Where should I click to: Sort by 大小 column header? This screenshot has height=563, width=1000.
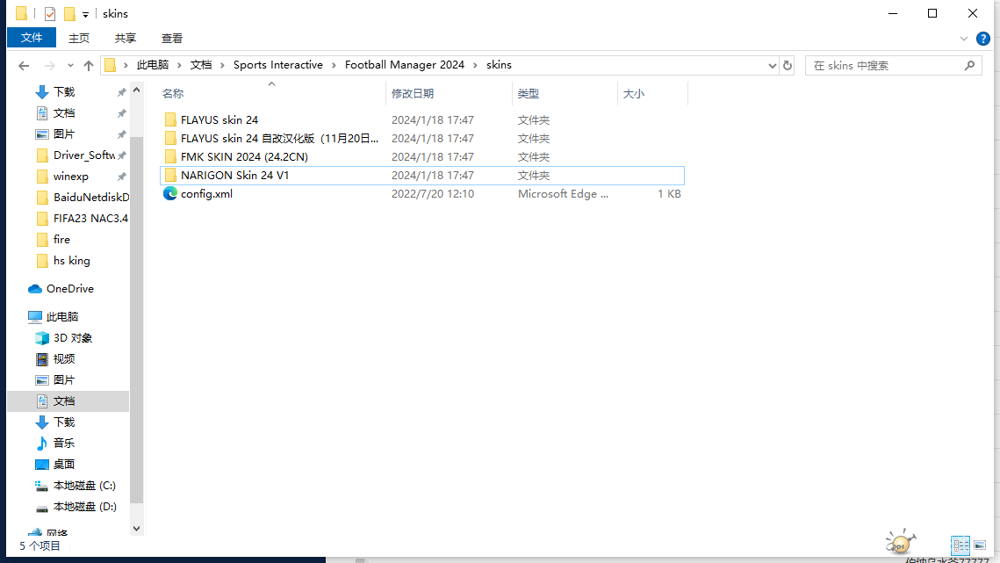click(633, 93)
